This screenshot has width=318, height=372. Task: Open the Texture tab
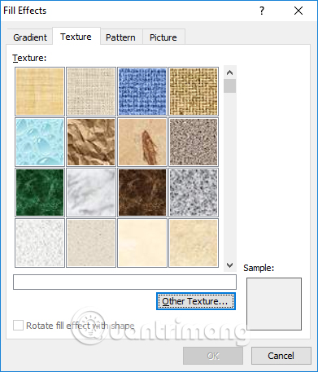pyautogui.click(x=76, y=37)
